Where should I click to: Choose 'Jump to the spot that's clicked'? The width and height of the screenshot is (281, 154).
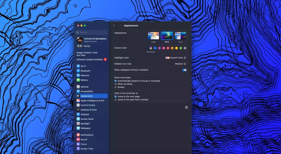115,100
